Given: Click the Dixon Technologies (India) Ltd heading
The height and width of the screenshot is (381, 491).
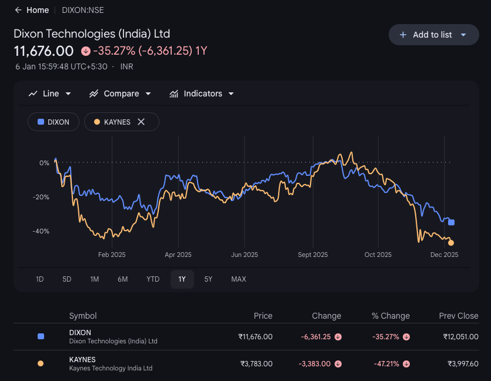Looking at the screenshot, I should 92,34.
